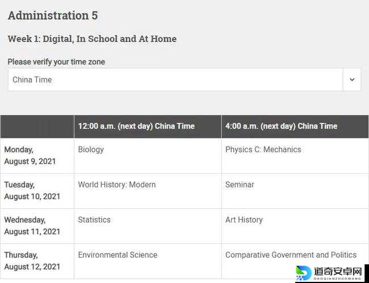The height and width of the screenshot is (283, 369).
Task: Click the 'Please verify your time zone' label
Action: (x=56, y=62)
